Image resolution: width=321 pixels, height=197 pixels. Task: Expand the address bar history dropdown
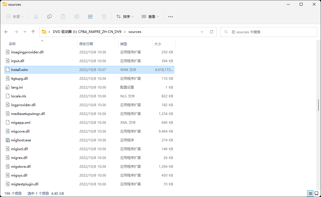click(202, 32)
